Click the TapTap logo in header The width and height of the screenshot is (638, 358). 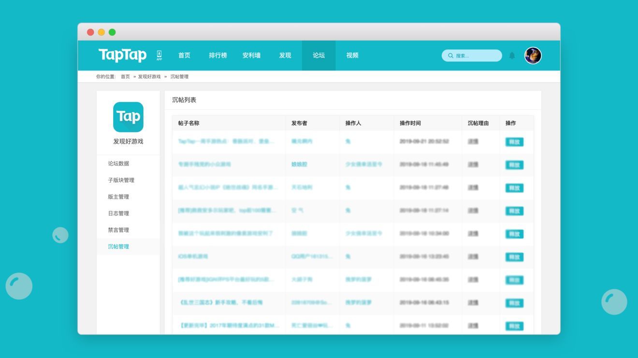pyautogui.click(x=122, y=55)
